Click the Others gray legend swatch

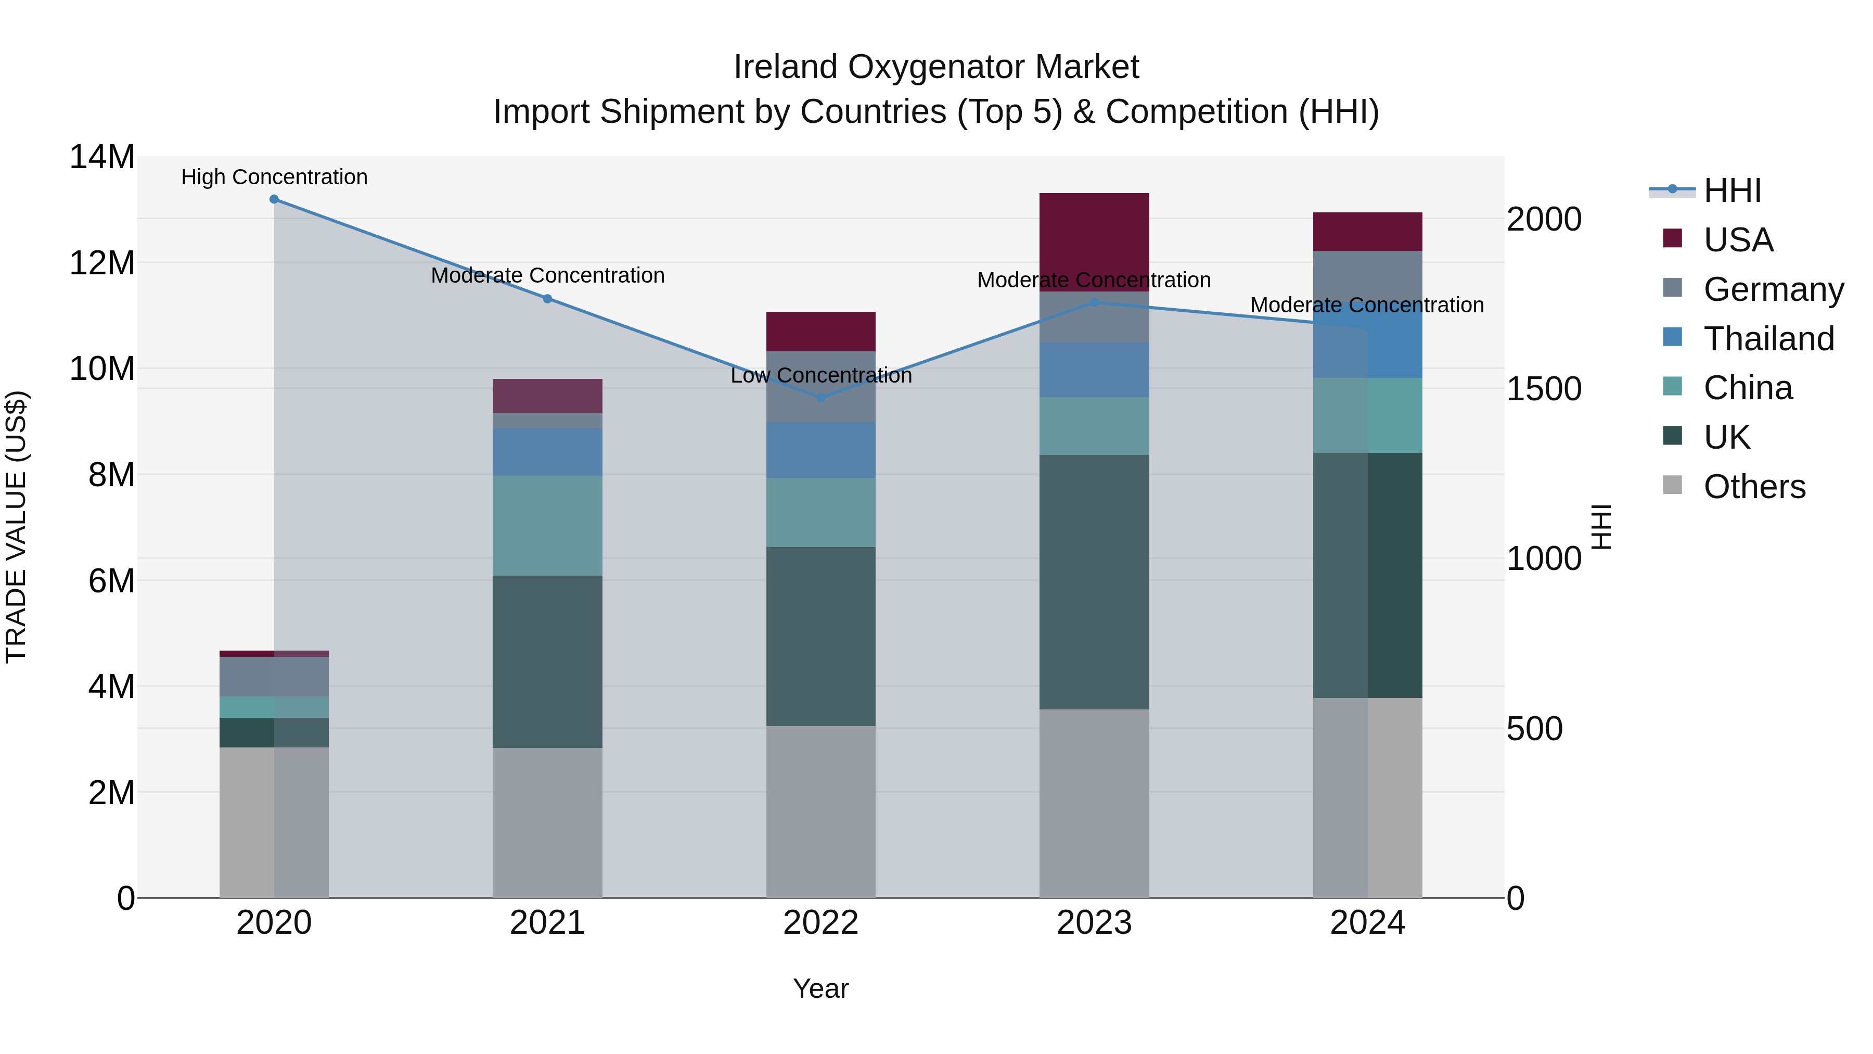(x=1672, y=485)
